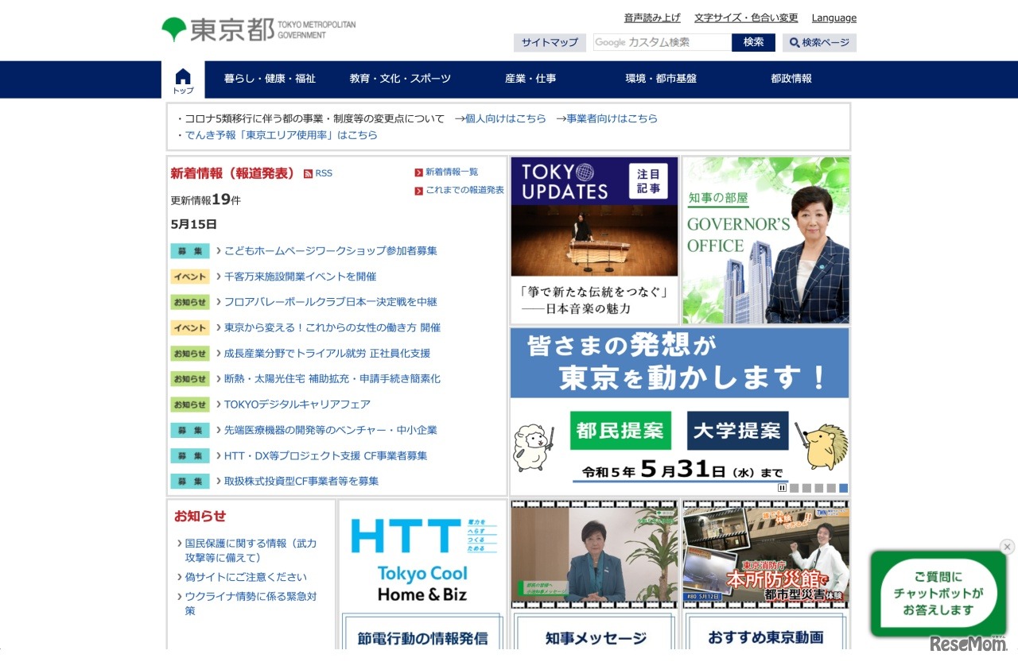Open the 本所防災館 video thumbnail
The image size is (1018, 662).
point(766,555)
